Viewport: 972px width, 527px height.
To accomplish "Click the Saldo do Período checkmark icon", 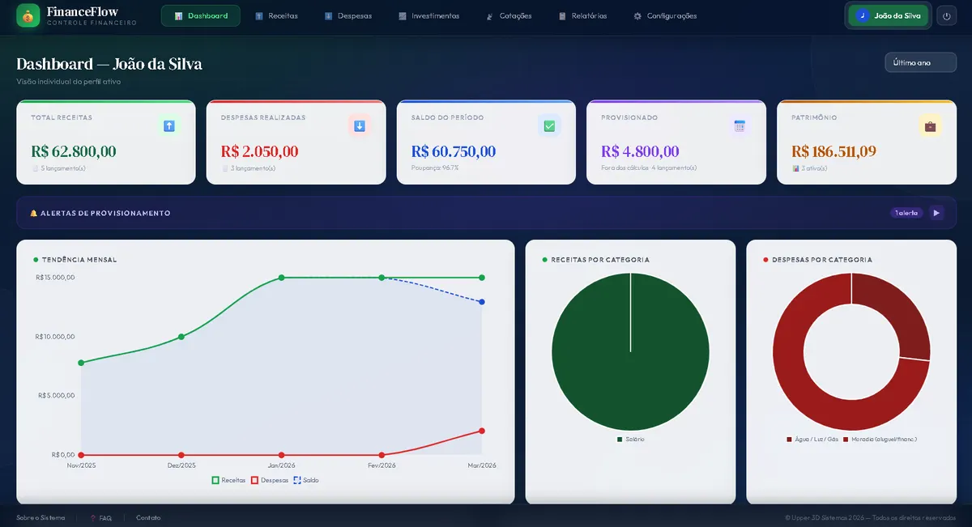I will click(549, 125).
